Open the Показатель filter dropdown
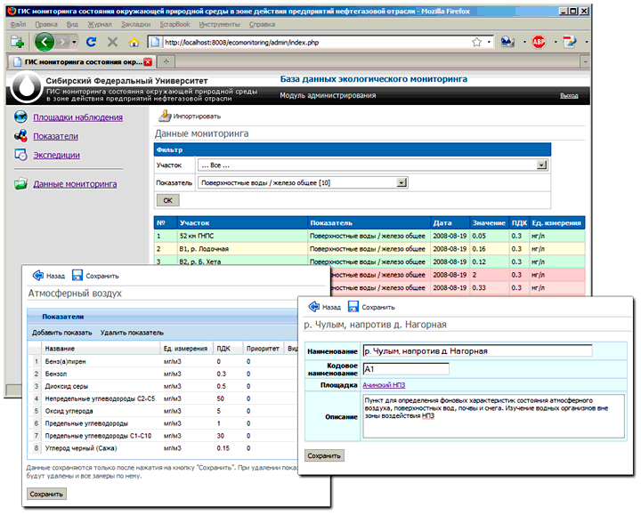 pos(402,182)
